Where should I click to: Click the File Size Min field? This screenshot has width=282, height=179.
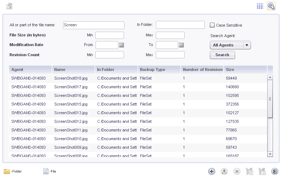(110, 35)
